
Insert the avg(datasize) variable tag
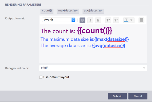pos(93,11)
